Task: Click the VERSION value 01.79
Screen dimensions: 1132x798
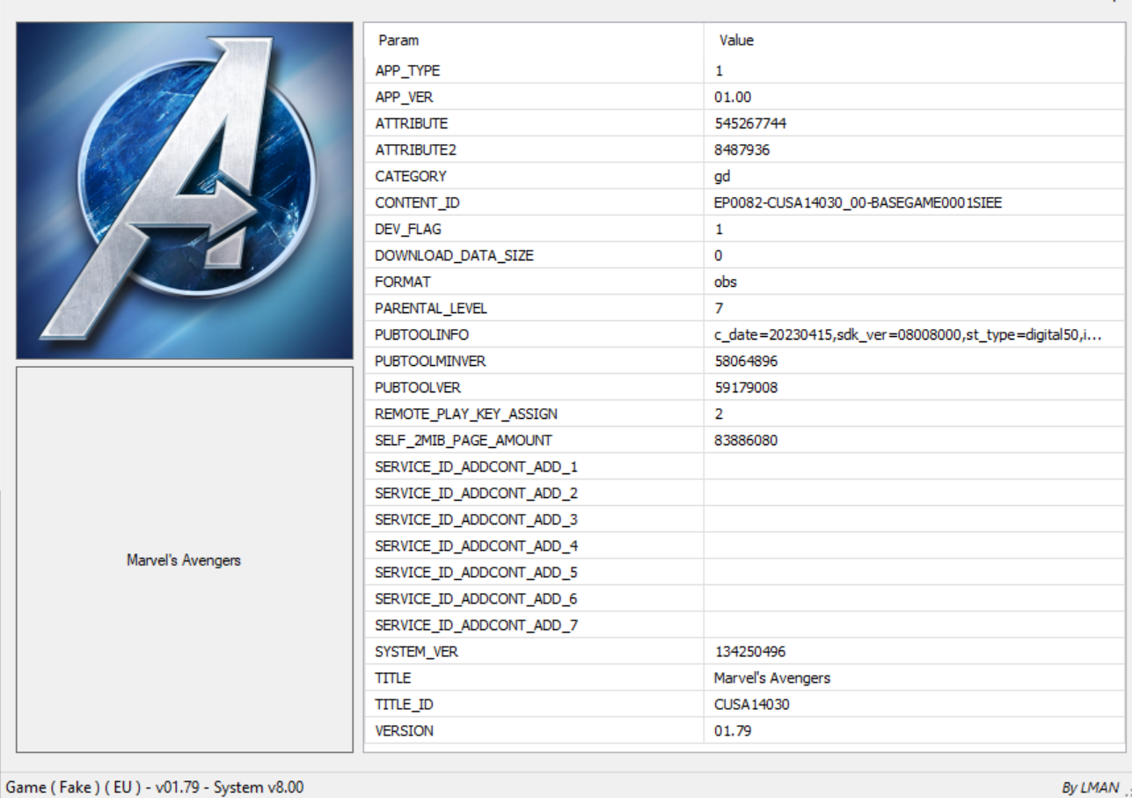Action: (x=733, y=731)
